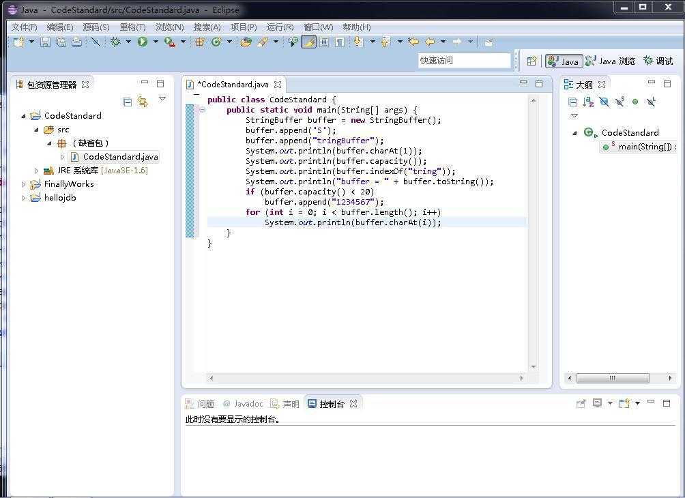Click the Last Edit Location icon

(413, 42)
